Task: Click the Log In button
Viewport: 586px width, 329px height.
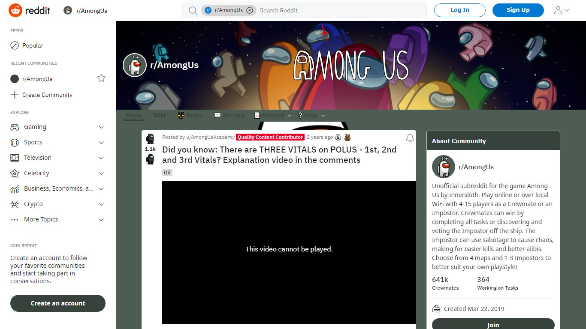Action: click(460, 10)
